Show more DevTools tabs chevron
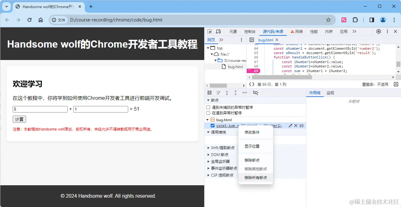Screen dimensions: 401x207 (x=354, y=31)
